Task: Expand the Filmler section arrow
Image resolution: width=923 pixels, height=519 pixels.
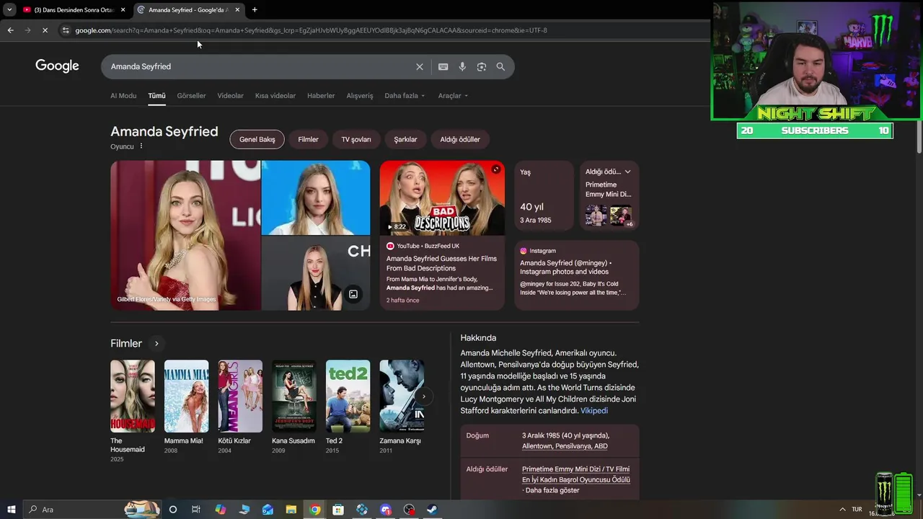Action: (156, 343)
